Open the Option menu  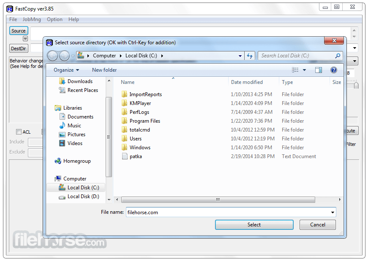coord(55,19)
